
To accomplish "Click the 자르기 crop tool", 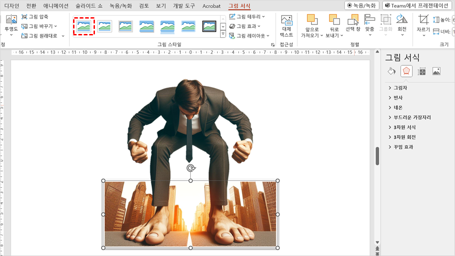I will pos(423,25).
